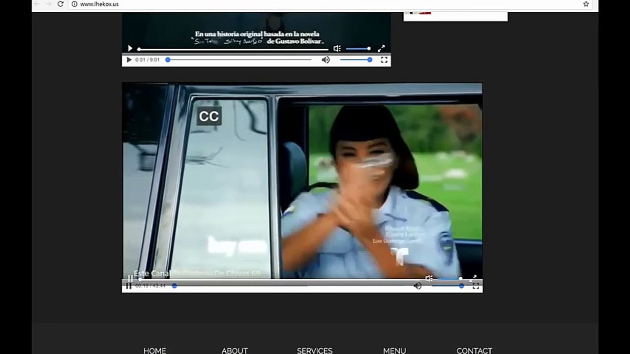Toggle the overlay mute icon in the lower video
Viewport: 630px width, 354px height.
click(429, 278)
